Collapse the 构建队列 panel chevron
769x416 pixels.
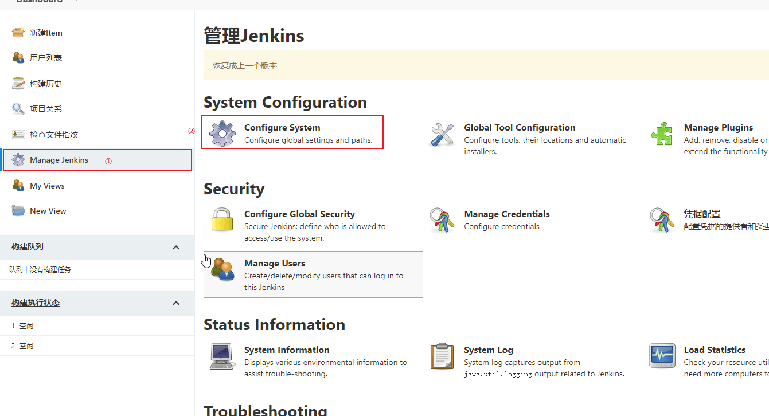(x=176, y=248)
